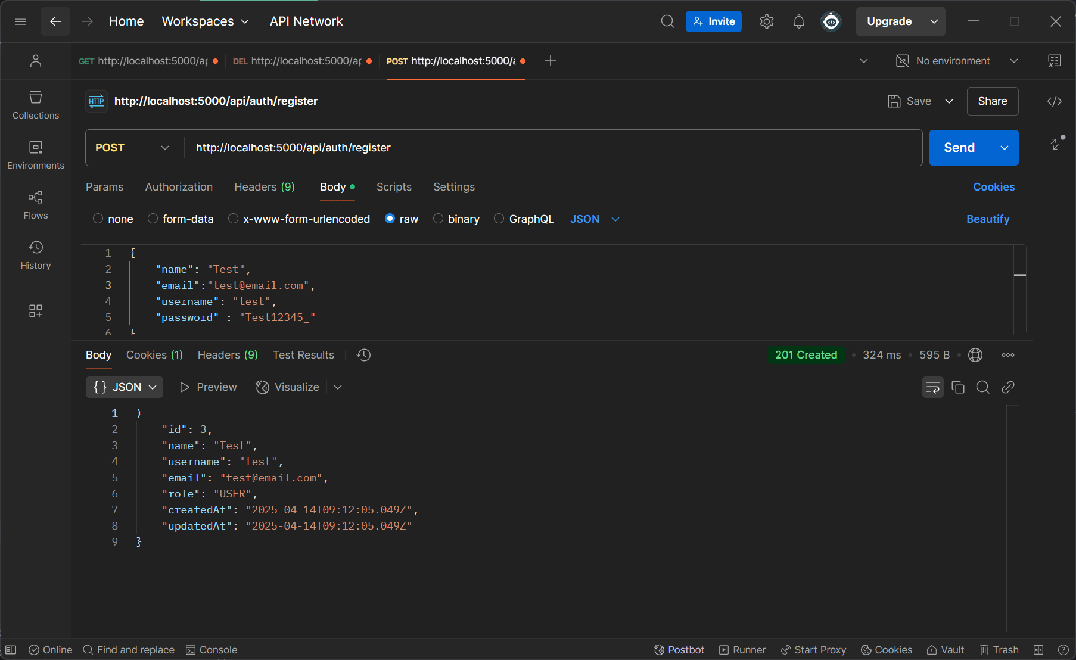
Task: Click the Send button
Action: tap(959, 148)
